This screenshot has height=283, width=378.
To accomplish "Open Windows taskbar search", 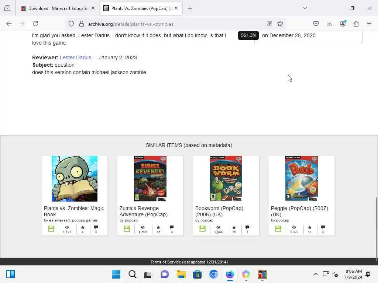I will click(133, 274).
